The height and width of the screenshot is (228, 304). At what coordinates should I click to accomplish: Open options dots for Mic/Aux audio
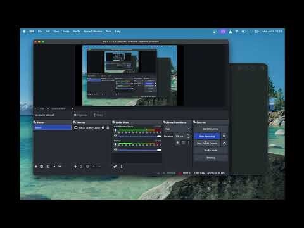(x=115, y=145)
